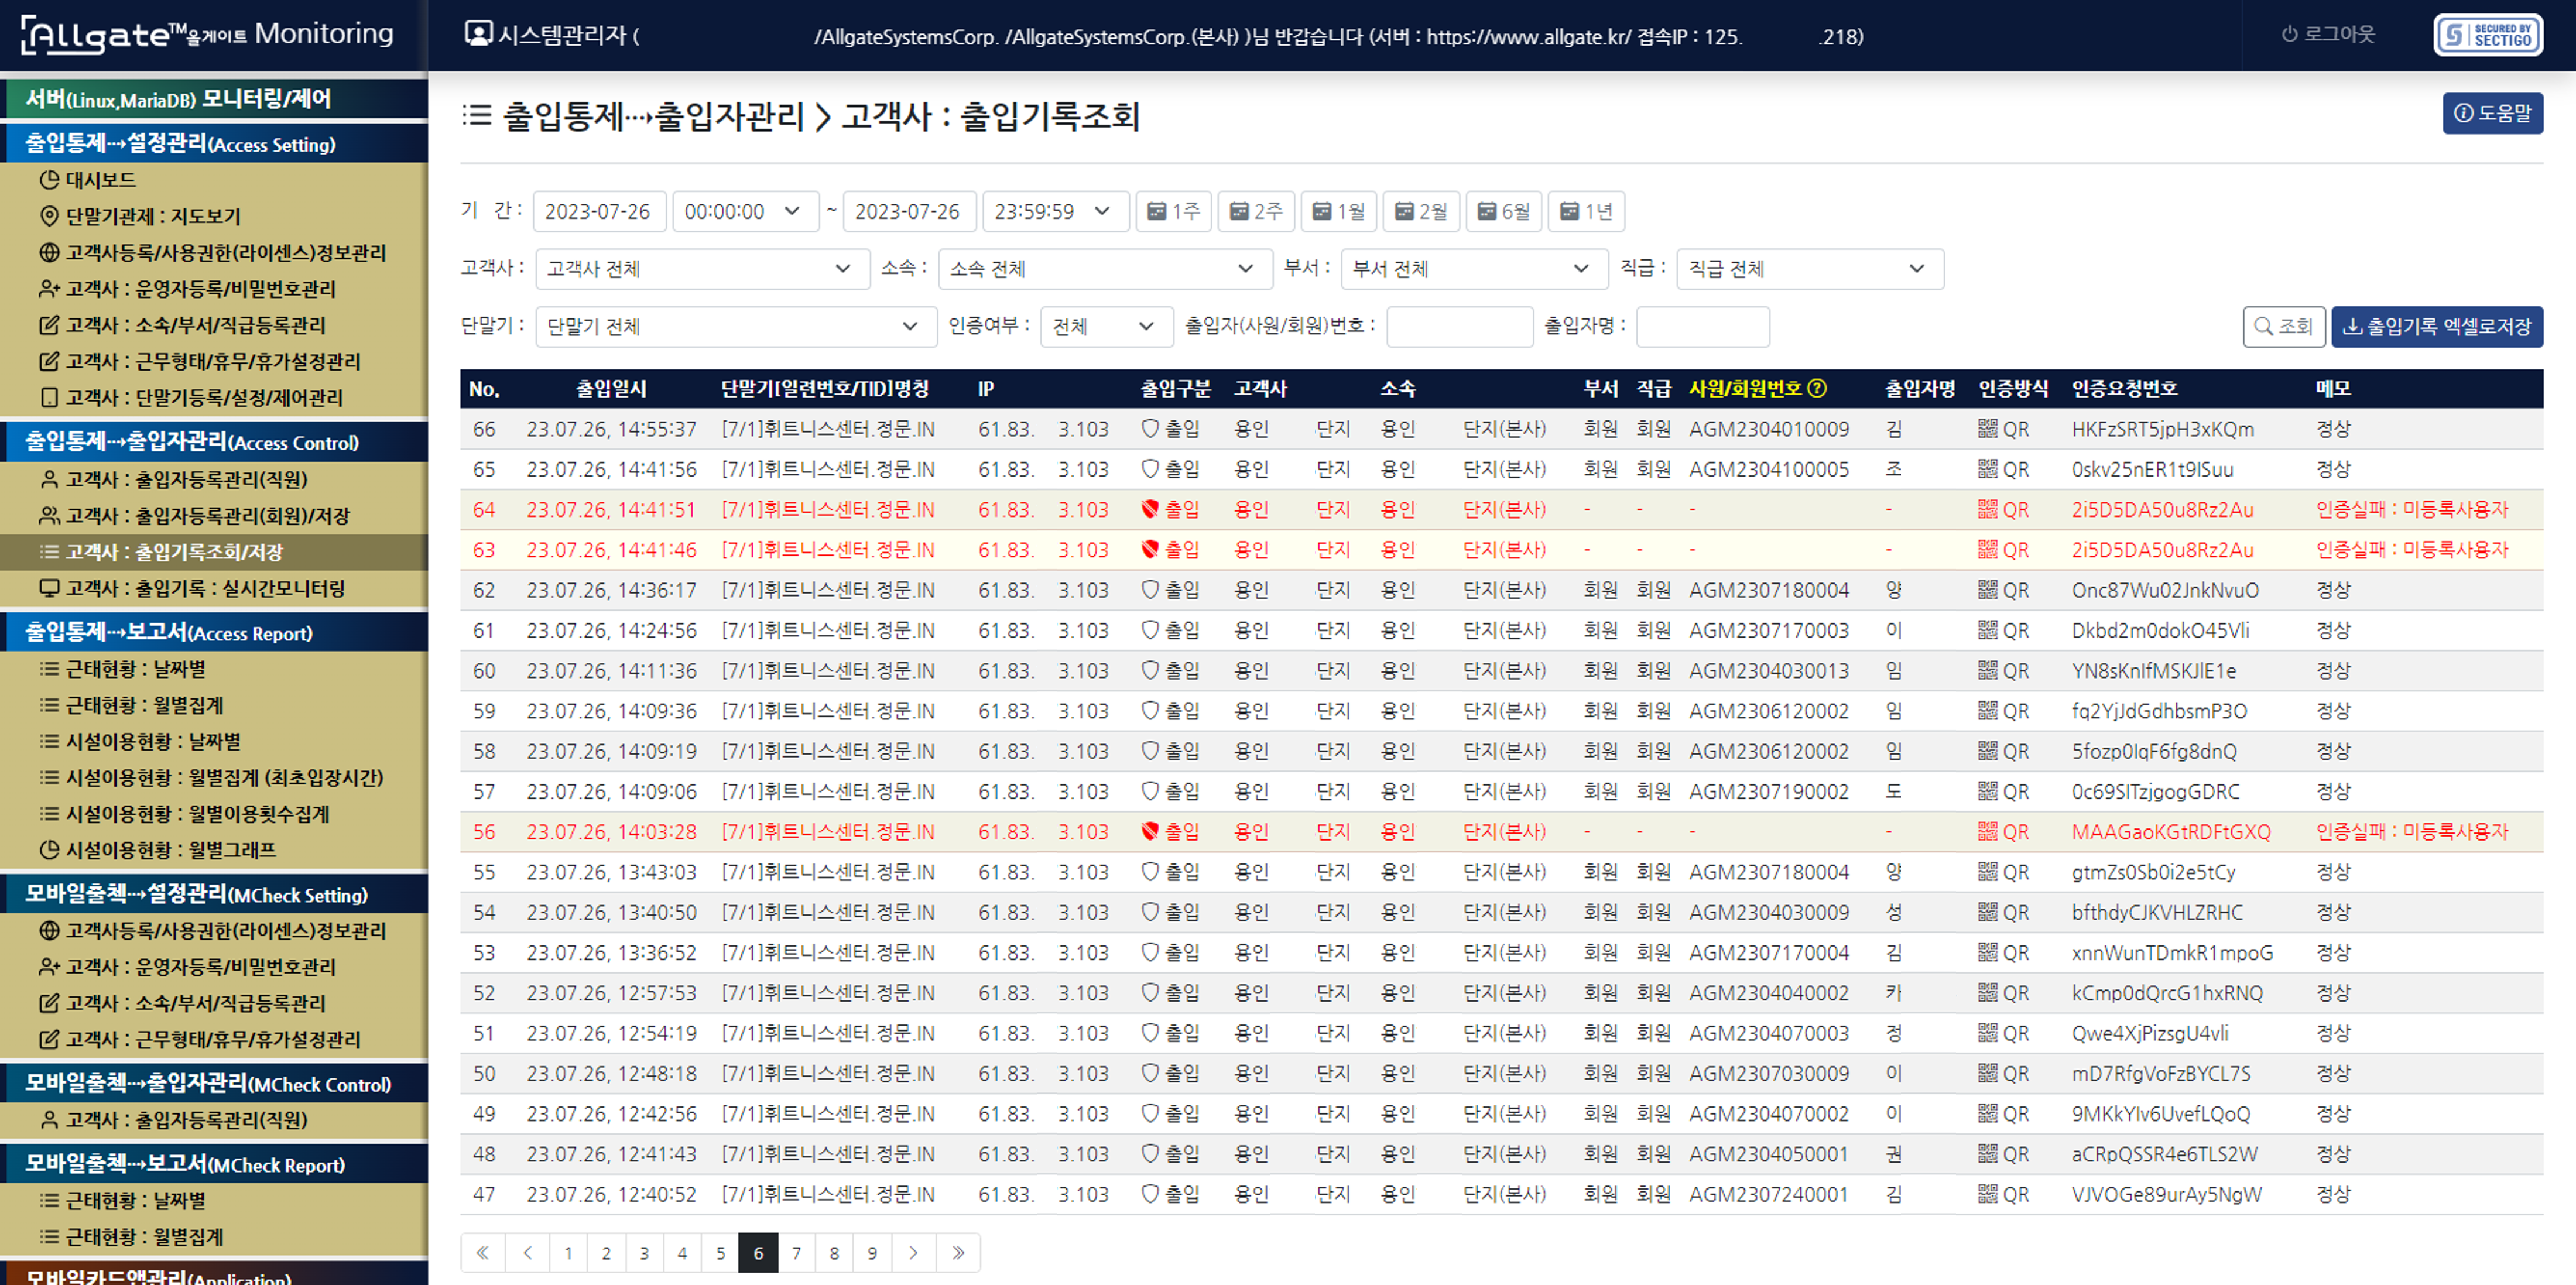Go to page 1
The width and height of the screenshot is (2576, 1285).
pos(568,1253)
